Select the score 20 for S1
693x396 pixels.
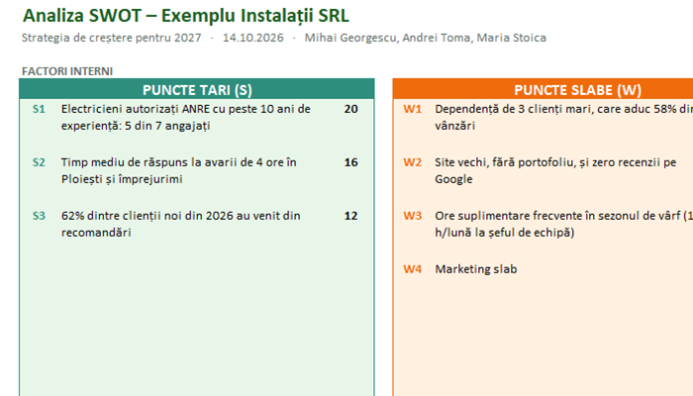350,109
